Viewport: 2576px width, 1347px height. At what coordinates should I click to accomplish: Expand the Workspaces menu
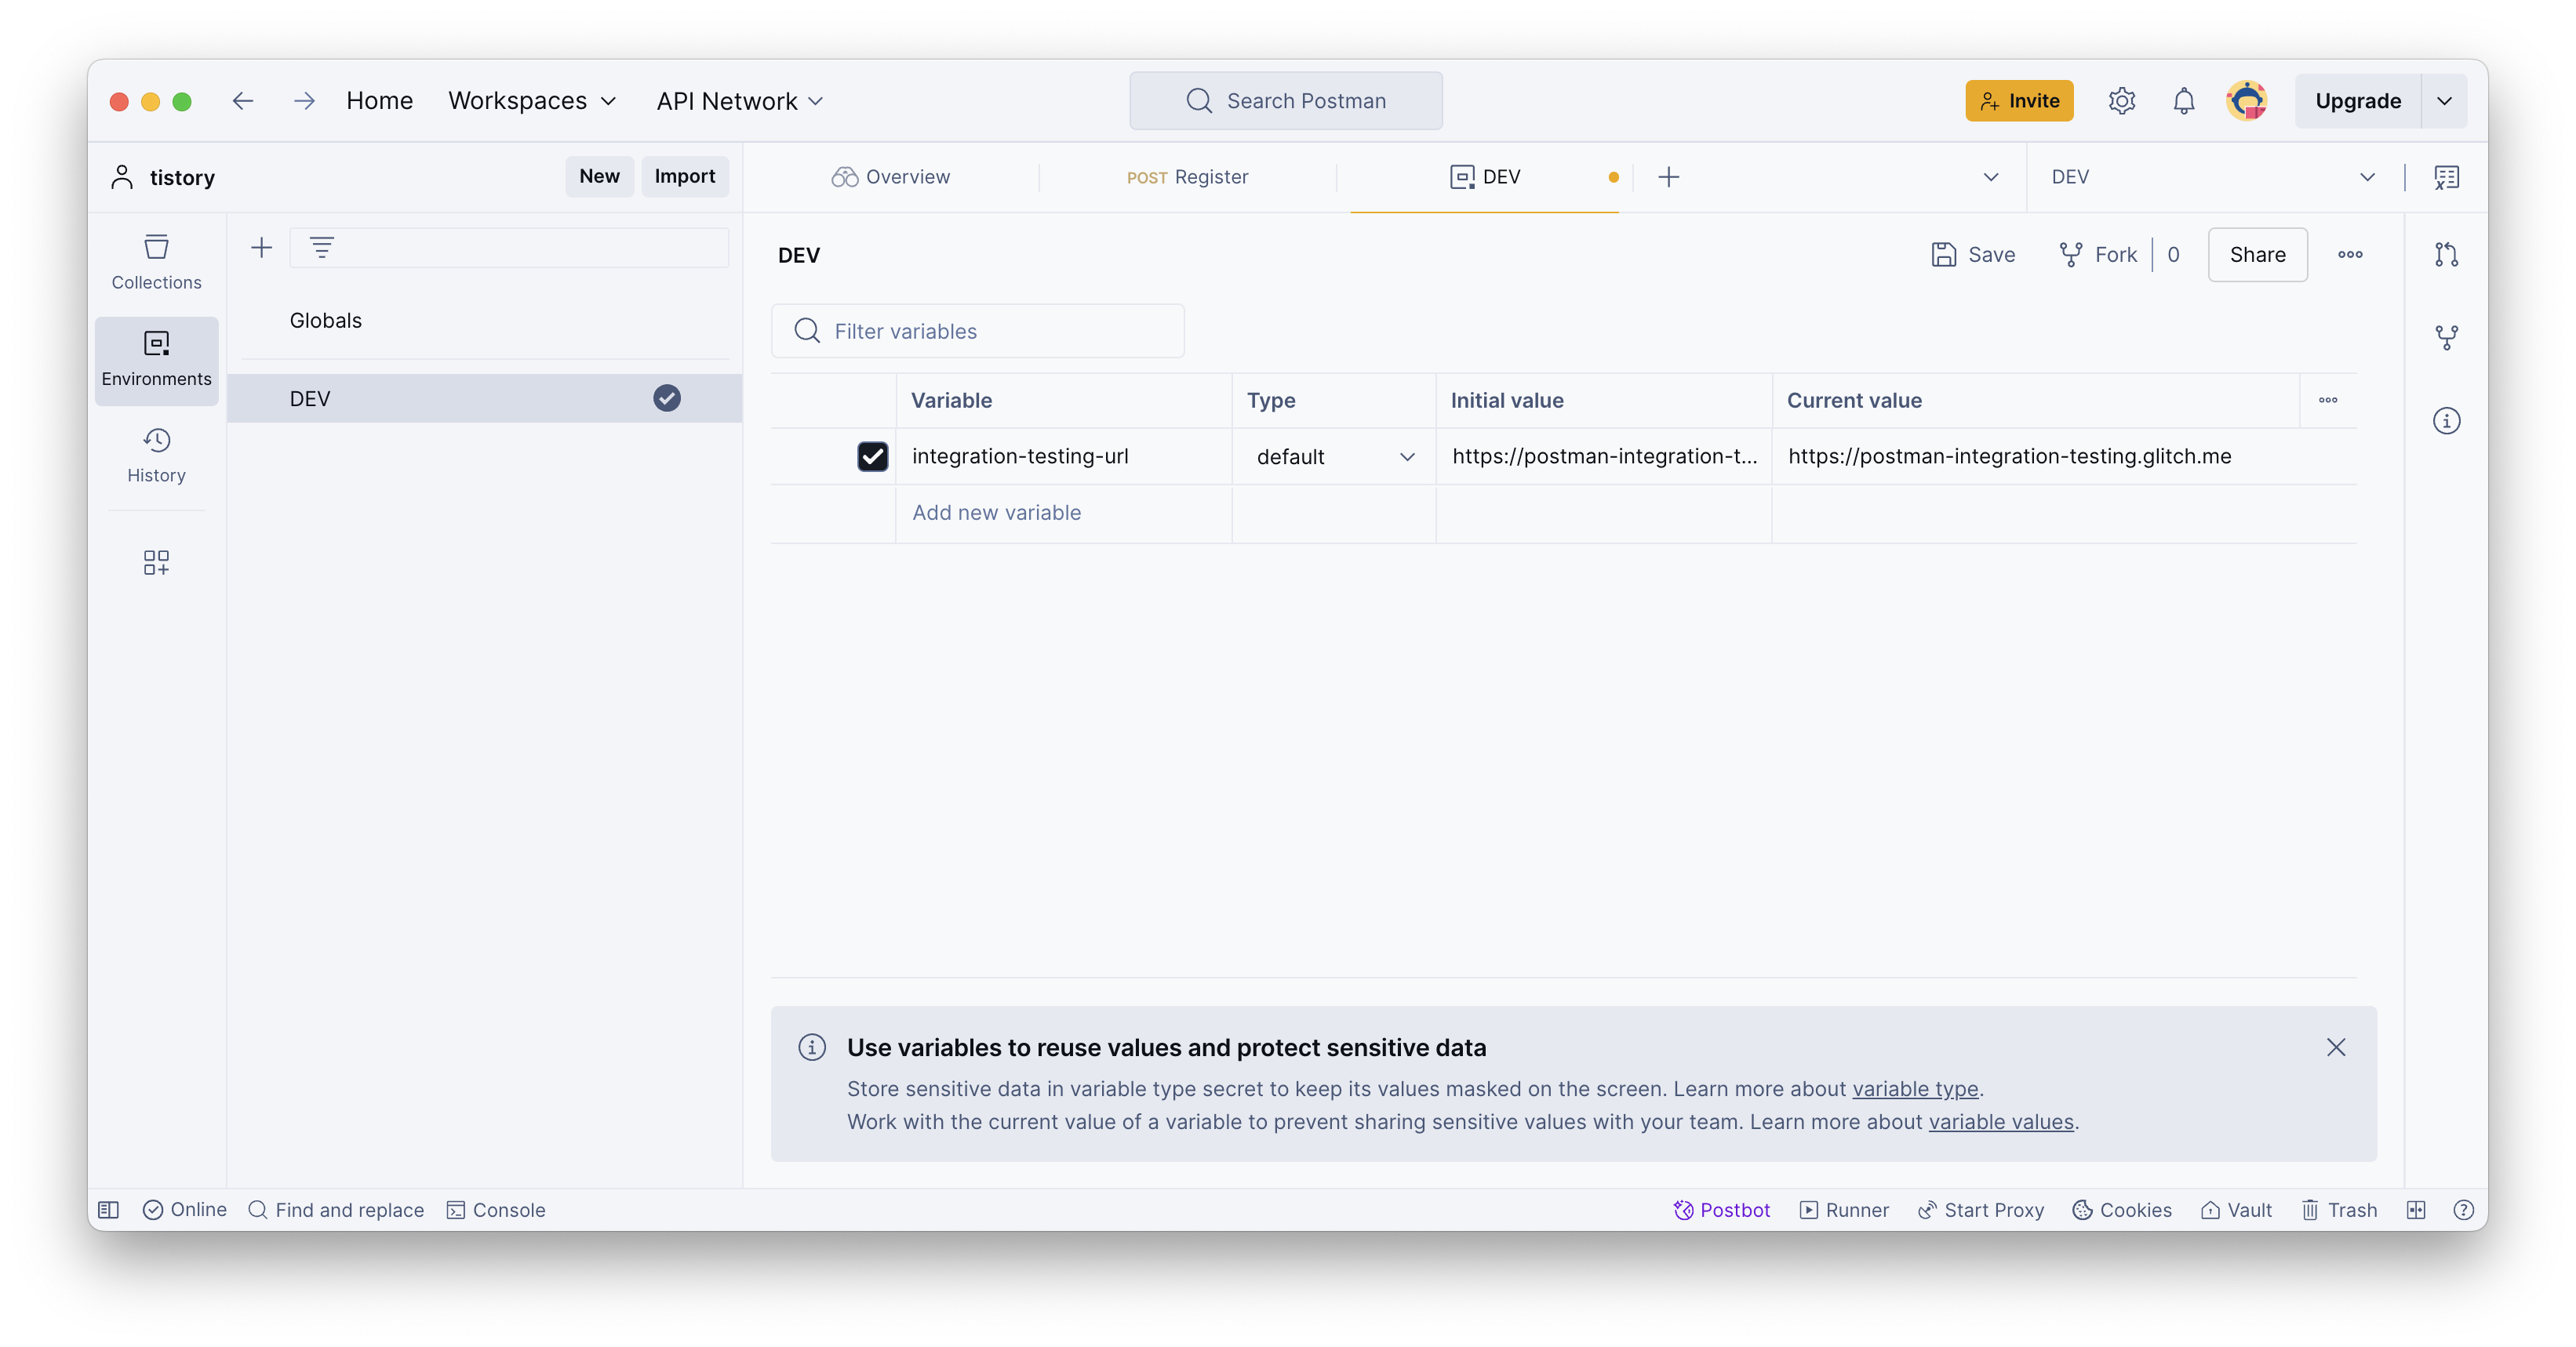[532, 101]
